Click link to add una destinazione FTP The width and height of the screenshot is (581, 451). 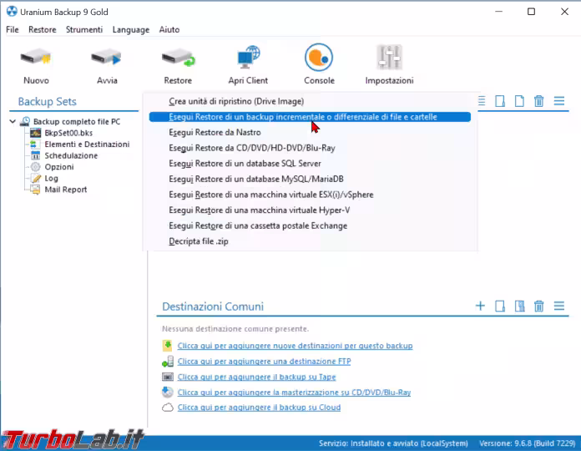pyautogui.click(x=264, y=362)
